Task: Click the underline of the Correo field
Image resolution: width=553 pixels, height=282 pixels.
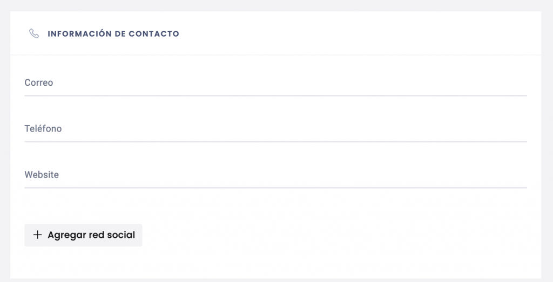Action: pyautogui.click(x=276, y=95)
